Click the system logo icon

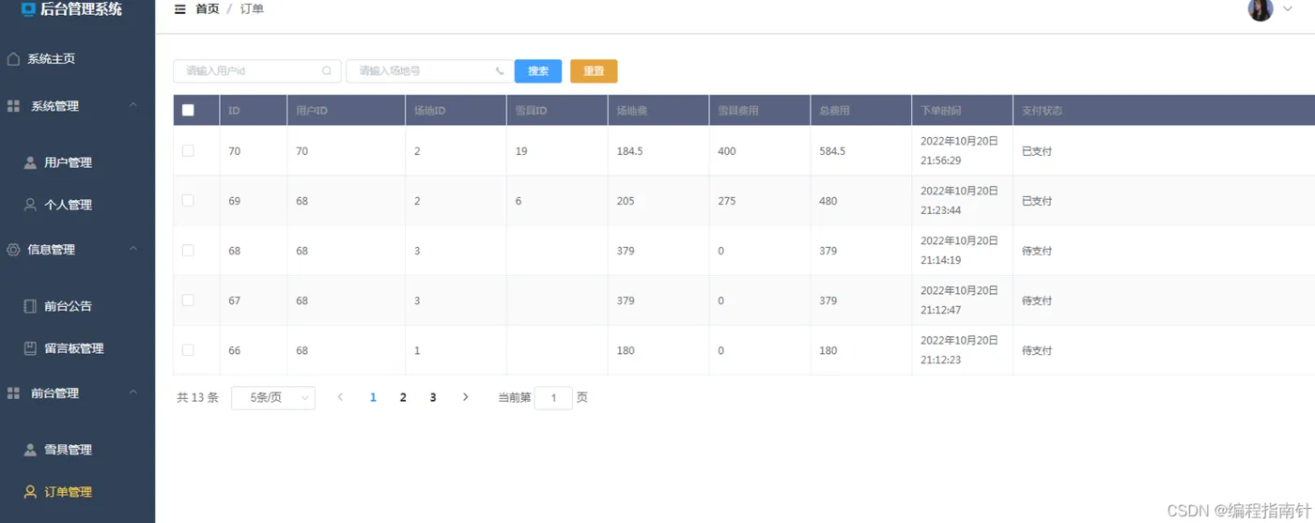[x=28, y=9]
